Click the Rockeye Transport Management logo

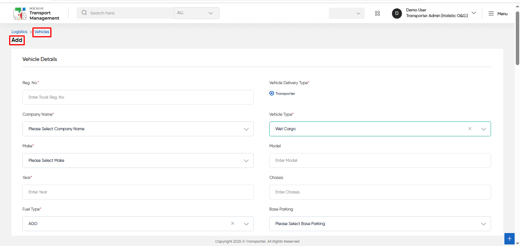coord(36,13)
